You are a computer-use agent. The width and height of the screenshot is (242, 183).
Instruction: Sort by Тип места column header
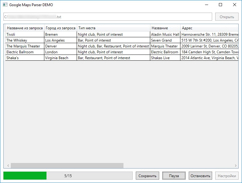[113, 28]
